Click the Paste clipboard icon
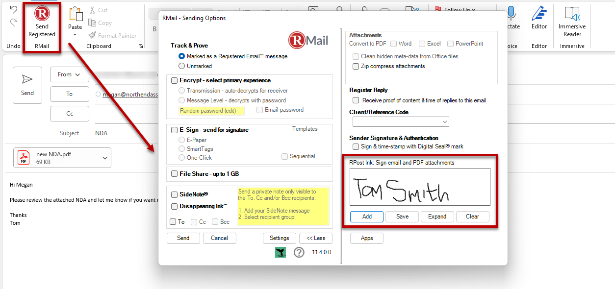 pos(75,14)
